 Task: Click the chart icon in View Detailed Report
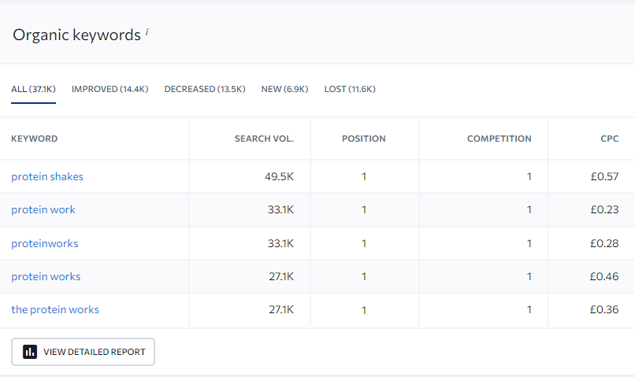(30, 352)
